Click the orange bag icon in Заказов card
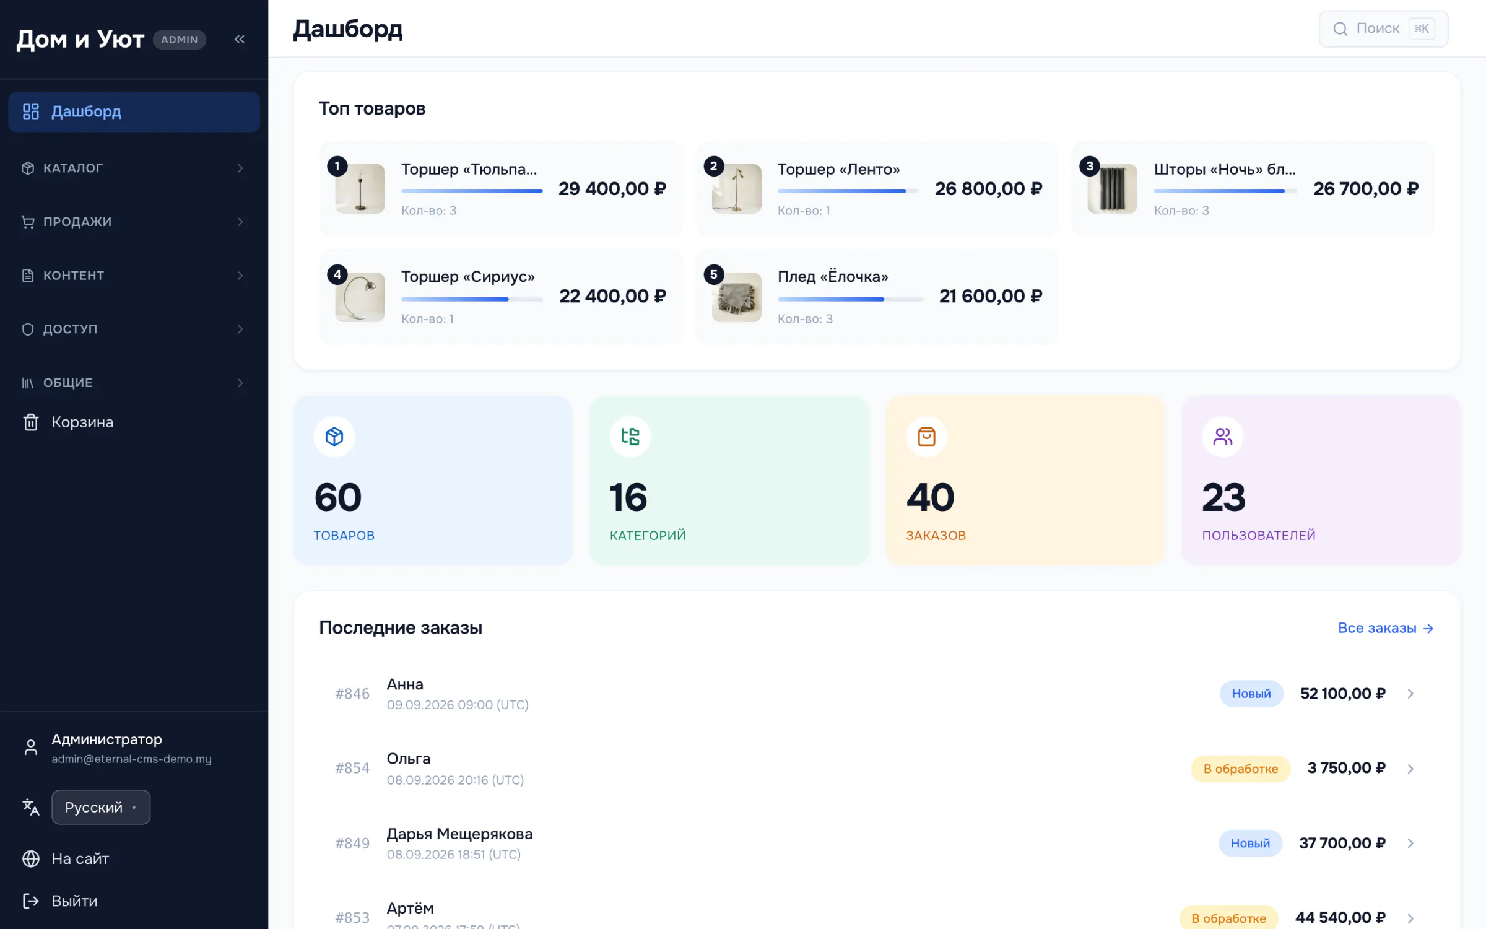Screen dimensions: 1486x929 pos(926,437)
